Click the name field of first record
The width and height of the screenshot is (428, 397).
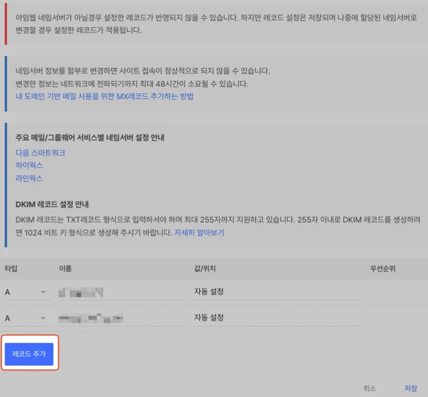tap(122, 292)
